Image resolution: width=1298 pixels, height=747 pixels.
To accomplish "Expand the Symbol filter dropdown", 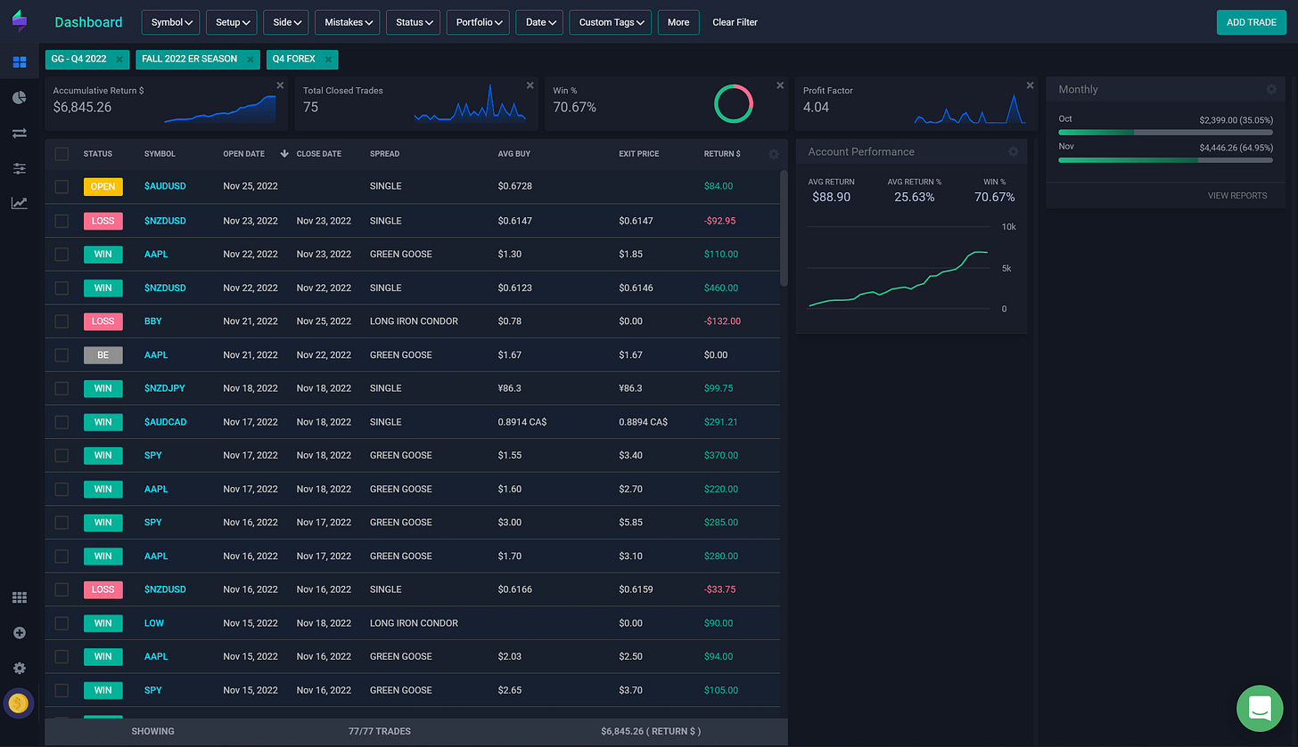I will click(170, 22).
